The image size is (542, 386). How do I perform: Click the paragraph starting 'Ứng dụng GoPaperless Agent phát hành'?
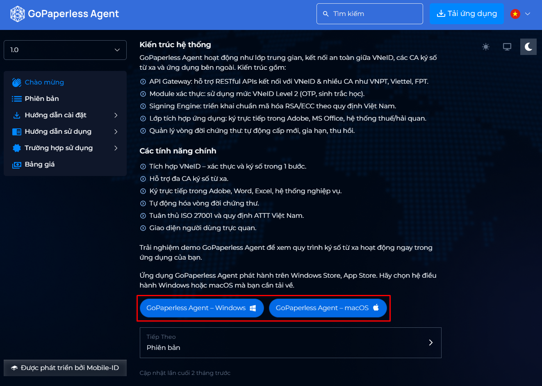pos(288,281)
